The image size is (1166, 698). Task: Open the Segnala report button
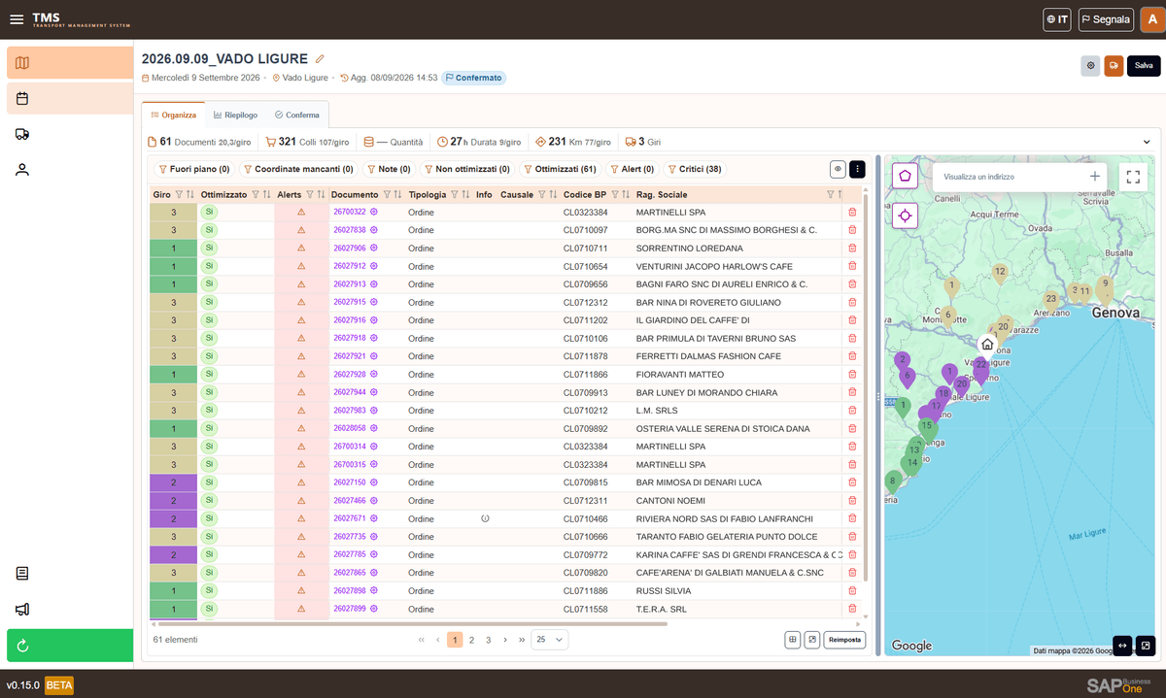point(1106,19)
